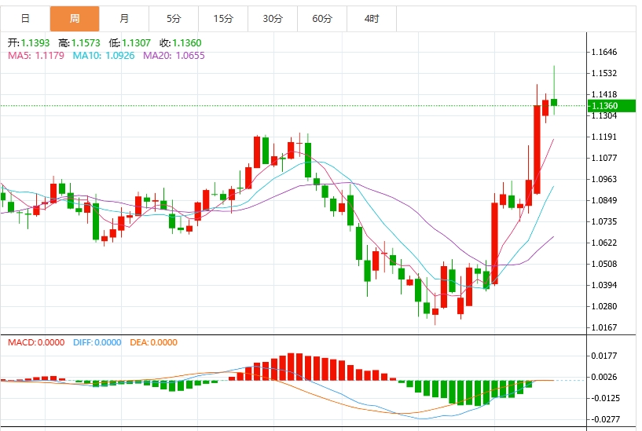
Task: Click the 1.0167 price axis label
Action: tap(604, 327)
